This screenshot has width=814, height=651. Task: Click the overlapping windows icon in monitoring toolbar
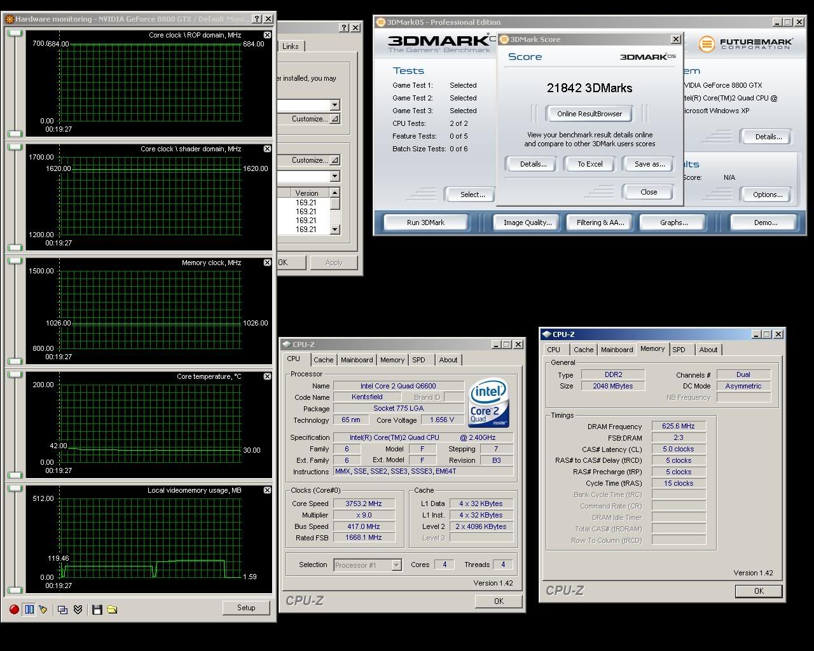pyautogui.click(x=62, y=609)
